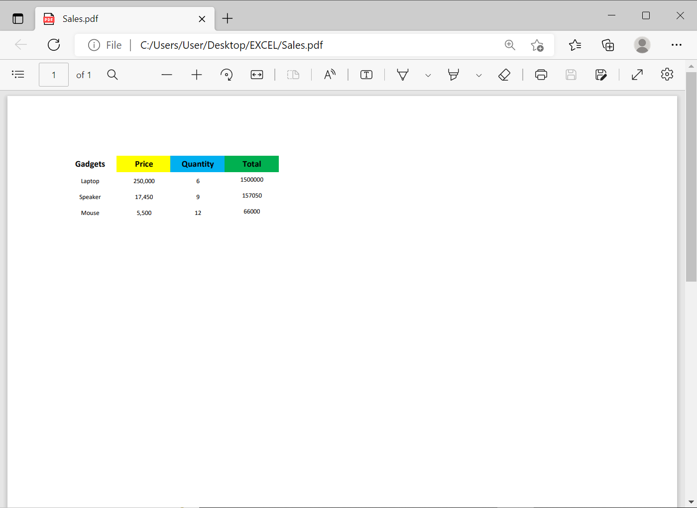This screenshot has width=697, height=508.
Task: Fit the page to width
Action: pos(257,75)
